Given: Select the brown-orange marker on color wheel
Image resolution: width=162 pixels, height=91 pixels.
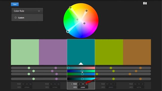Looking at the screenshot, I should (87, 11).
